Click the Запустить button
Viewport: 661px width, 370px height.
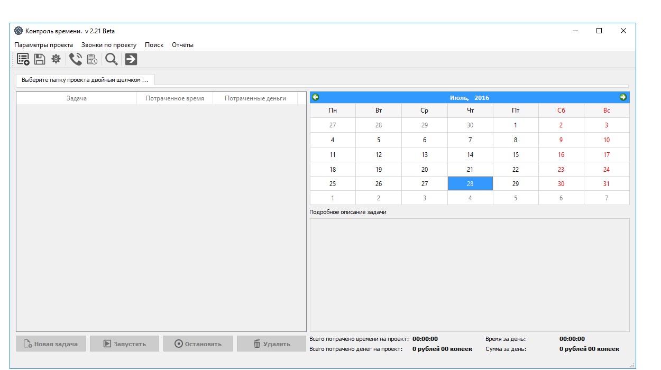click(124, 344)
